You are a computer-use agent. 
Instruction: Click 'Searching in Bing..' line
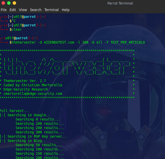pos(23,141)
